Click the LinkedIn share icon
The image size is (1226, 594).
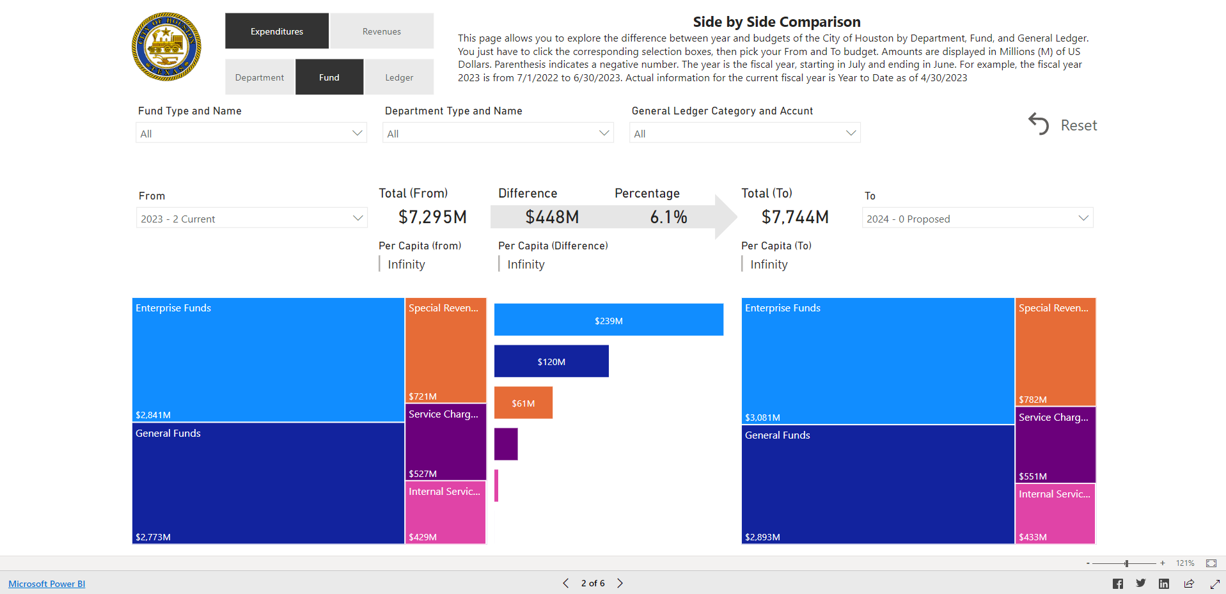point(1164,583)
